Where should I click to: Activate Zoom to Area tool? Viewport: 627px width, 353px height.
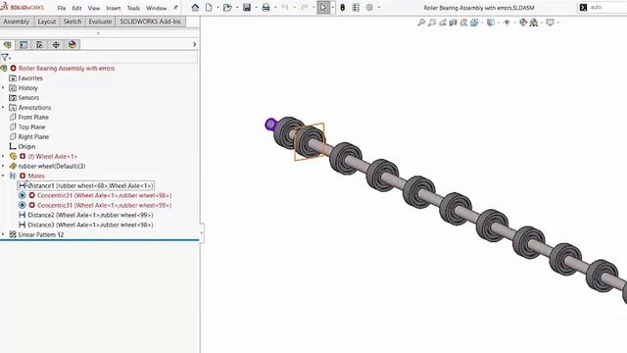(x=432, y=23)
